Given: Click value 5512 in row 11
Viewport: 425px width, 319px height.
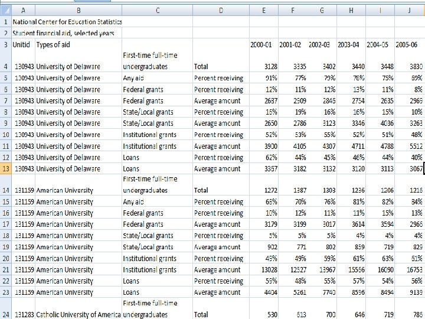Looking at the screenshot, I should (x=416, y=147).
